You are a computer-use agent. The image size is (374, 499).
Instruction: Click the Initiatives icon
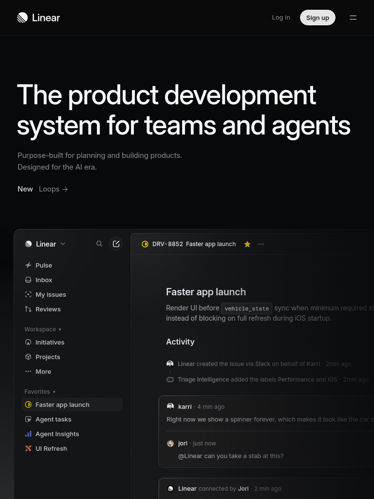click(x=28, y=342)
